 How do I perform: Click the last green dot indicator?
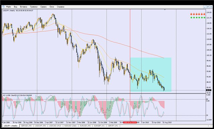coord(204,17)
